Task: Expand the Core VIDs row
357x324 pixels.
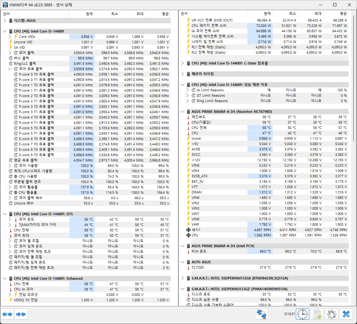Action: pyautogui.click(x=10, y=37)
